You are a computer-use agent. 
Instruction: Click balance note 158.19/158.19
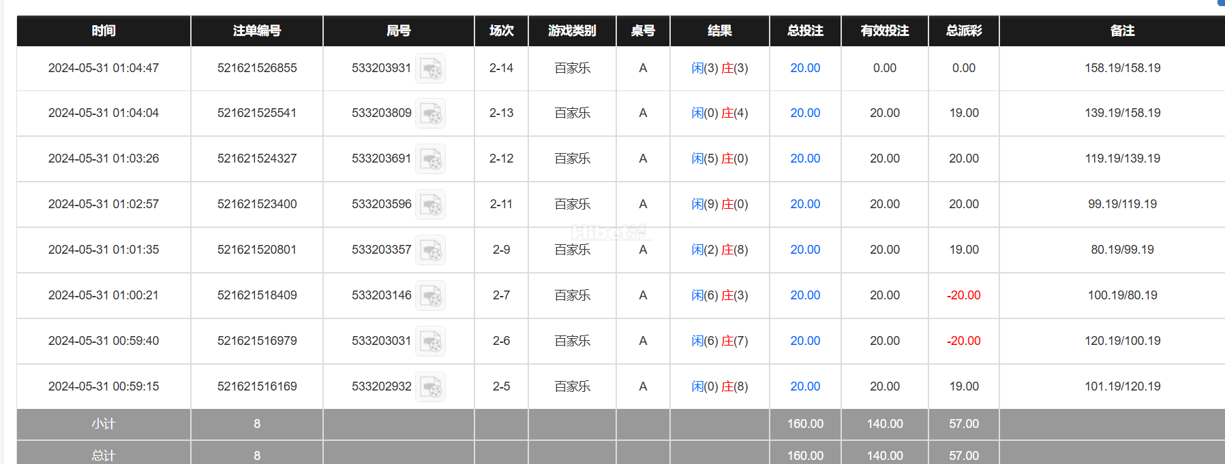pos(1123,68)
